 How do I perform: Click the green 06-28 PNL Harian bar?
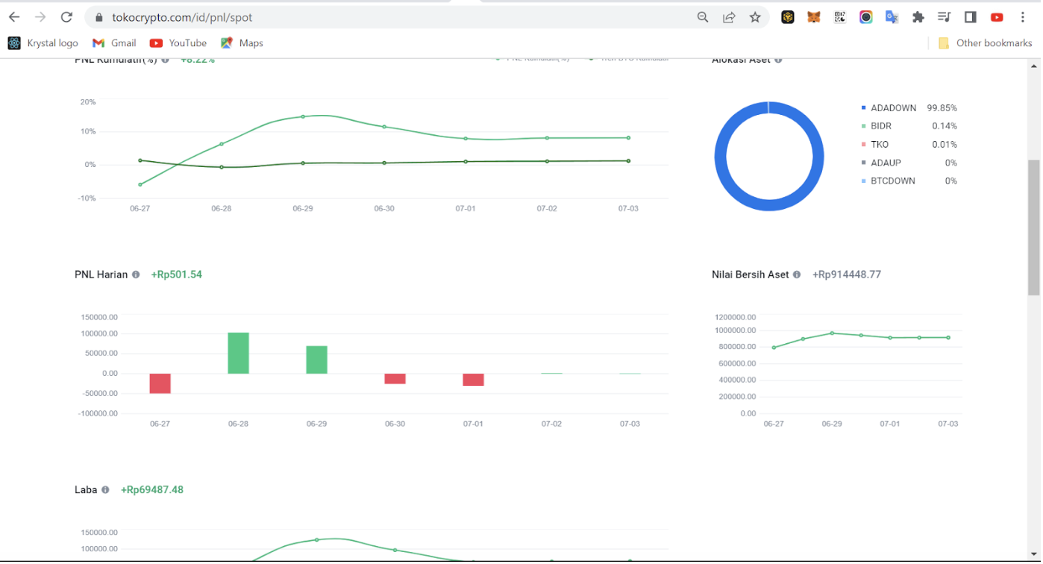click(x=238, y=353)
